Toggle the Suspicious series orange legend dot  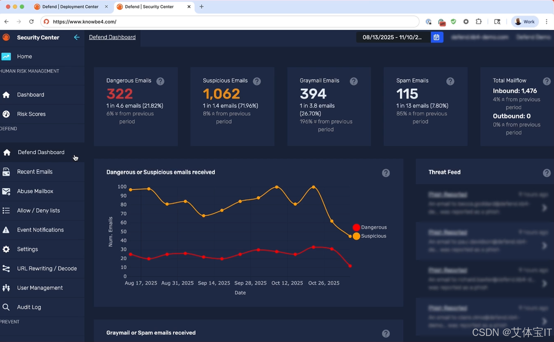click(356, 236)
